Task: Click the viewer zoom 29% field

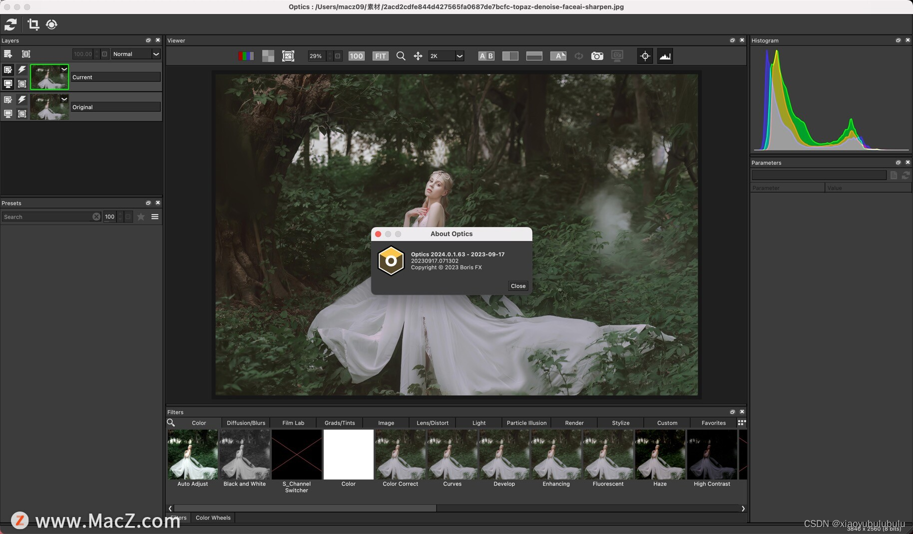Action: point(317,56)
